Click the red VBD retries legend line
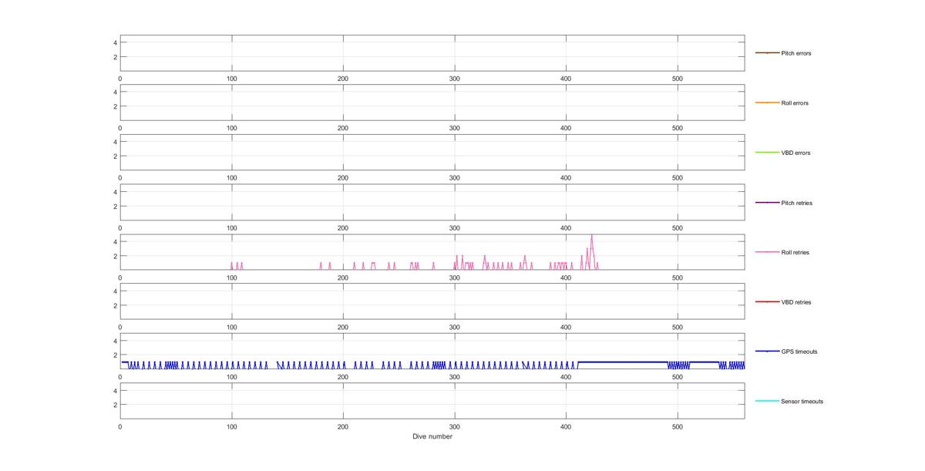 (767, 302)
